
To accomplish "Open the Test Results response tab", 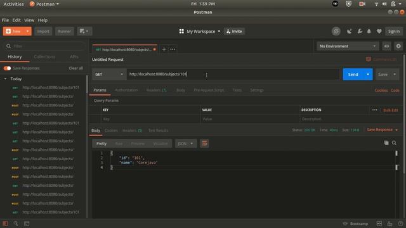I will click(158, 130).
